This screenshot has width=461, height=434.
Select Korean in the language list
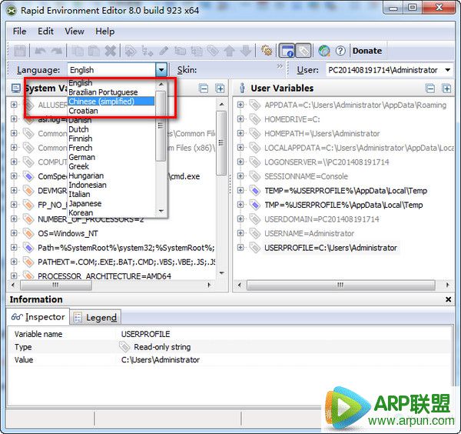tap(111, 212)
